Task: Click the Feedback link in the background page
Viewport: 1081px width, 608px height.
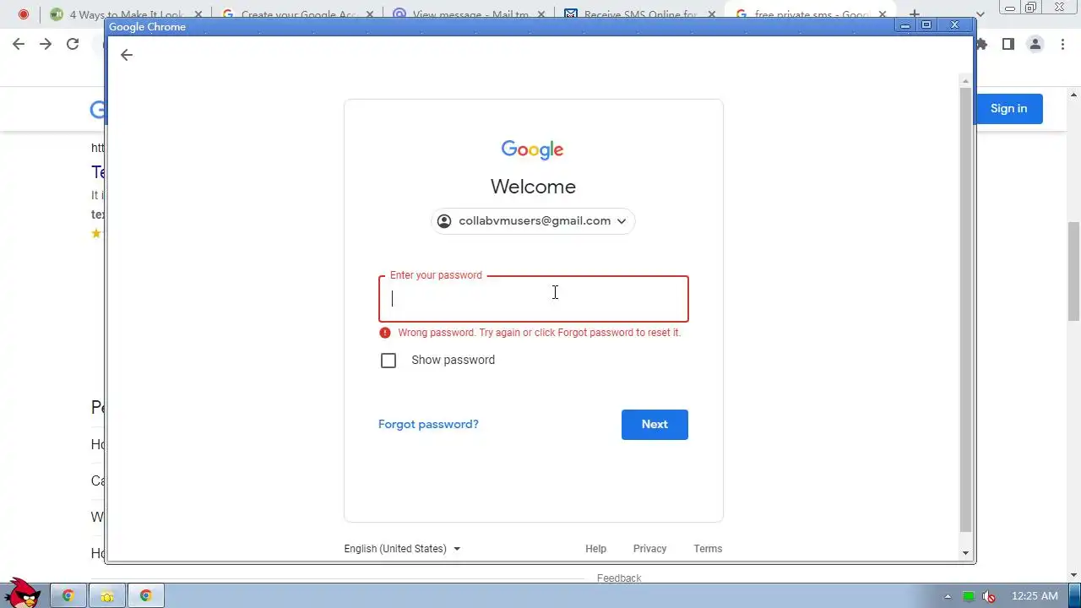Action: (x=619, y=578)
